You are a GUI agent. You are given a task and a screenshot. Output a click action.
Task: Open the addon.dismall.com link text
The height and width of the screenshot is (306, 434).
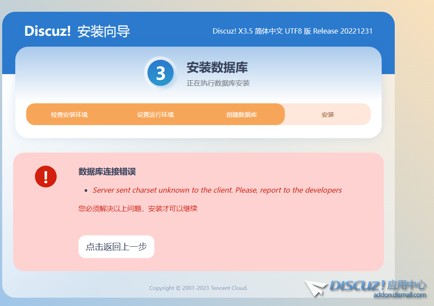click(x=399, y=295)
